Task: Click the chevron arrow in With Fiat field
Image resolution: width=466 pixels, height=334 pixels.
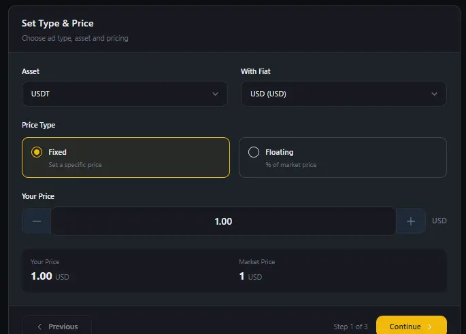Action: (435, 94)
